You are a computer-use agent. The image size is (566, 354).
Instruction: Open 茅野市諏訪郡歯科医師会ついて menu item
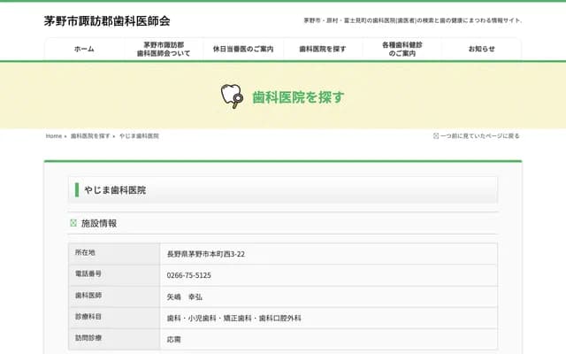pos(164,50)
